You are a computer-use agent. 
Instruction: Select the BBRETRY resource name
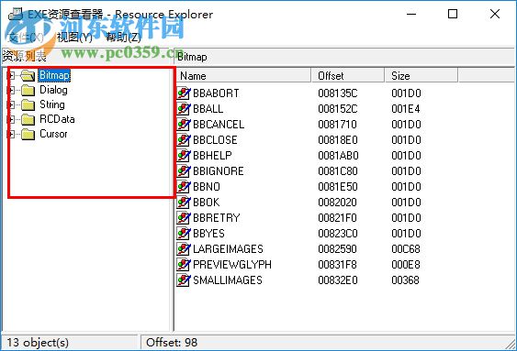click(217, 218)
